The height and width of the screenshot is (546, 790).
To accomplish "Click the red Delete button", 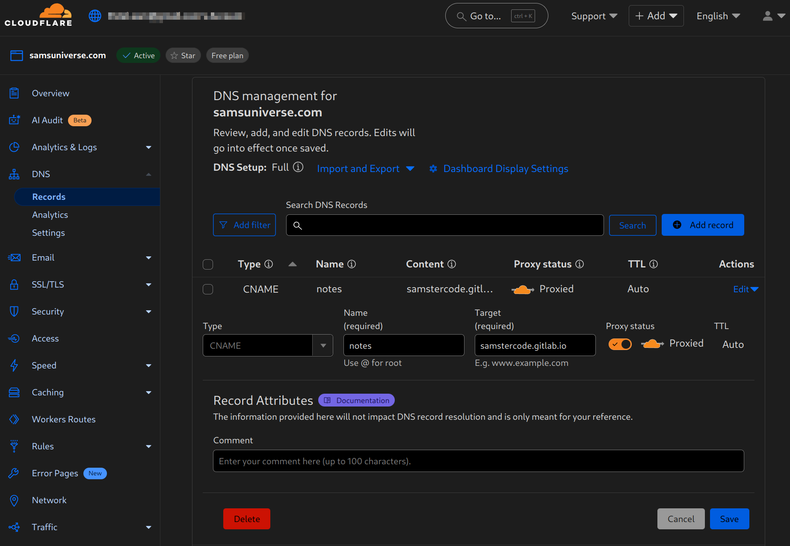I will 247,519.
